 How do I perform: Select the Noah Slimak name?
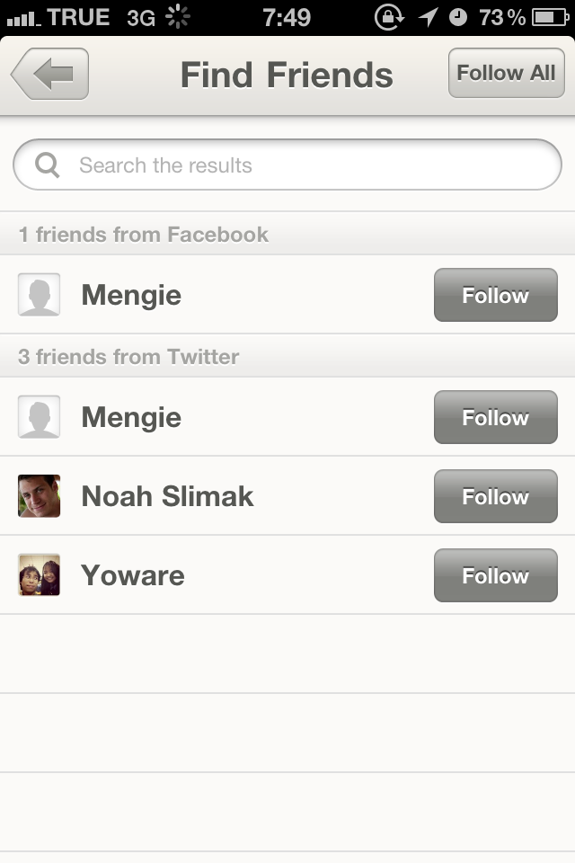click(x=167, y=496)
